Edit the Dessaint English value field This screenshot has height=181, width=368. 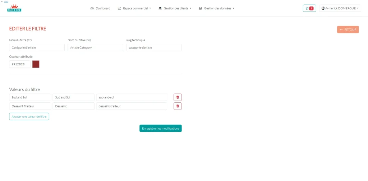73,106
